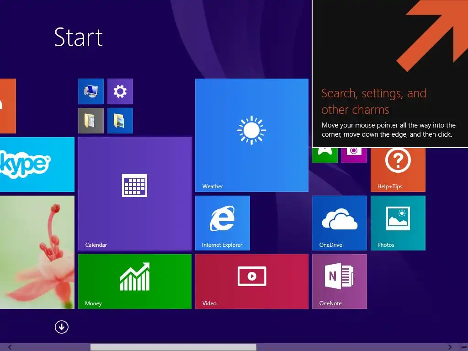Open the green Xbox Games tile
The height and width of the screenshot is (351, 468).
pyautogui.click(x=325, y=155)
